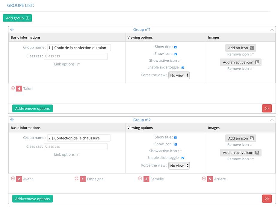
Task: Collapse Group n°1 with the chevron
Action: (272, 30)
